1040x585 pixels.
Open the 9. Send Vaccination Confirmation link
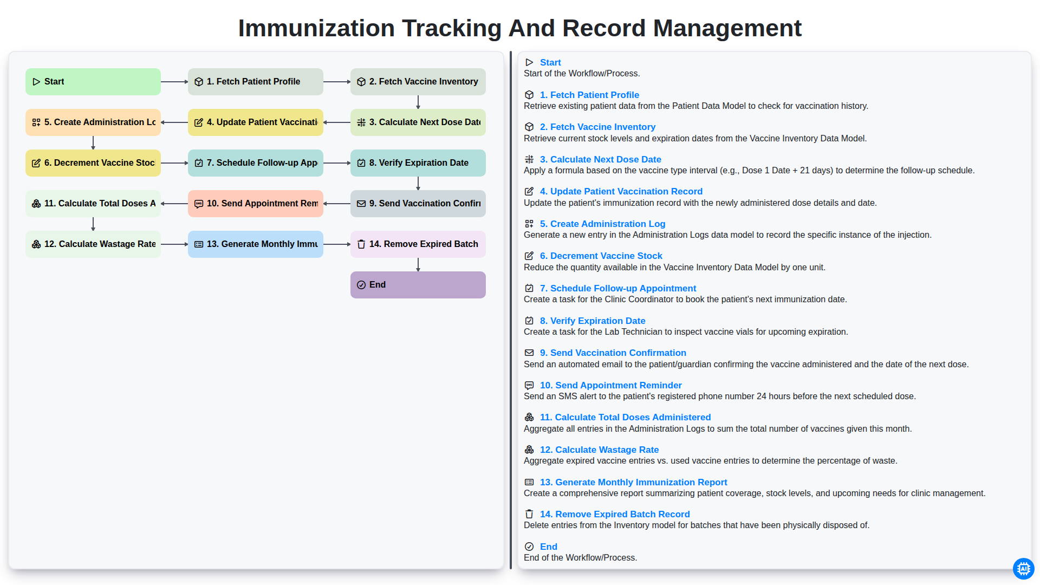(x=613, y=353)
